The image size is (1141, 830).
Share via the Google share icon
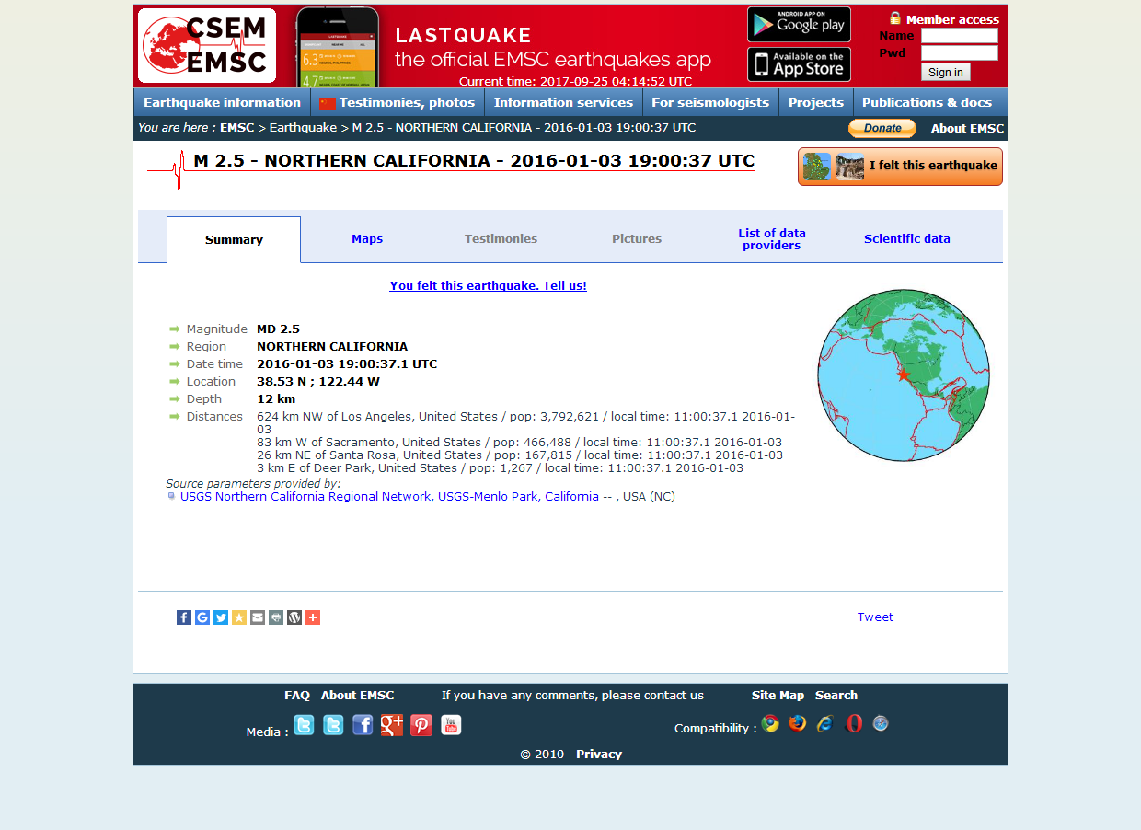point(202,617)
